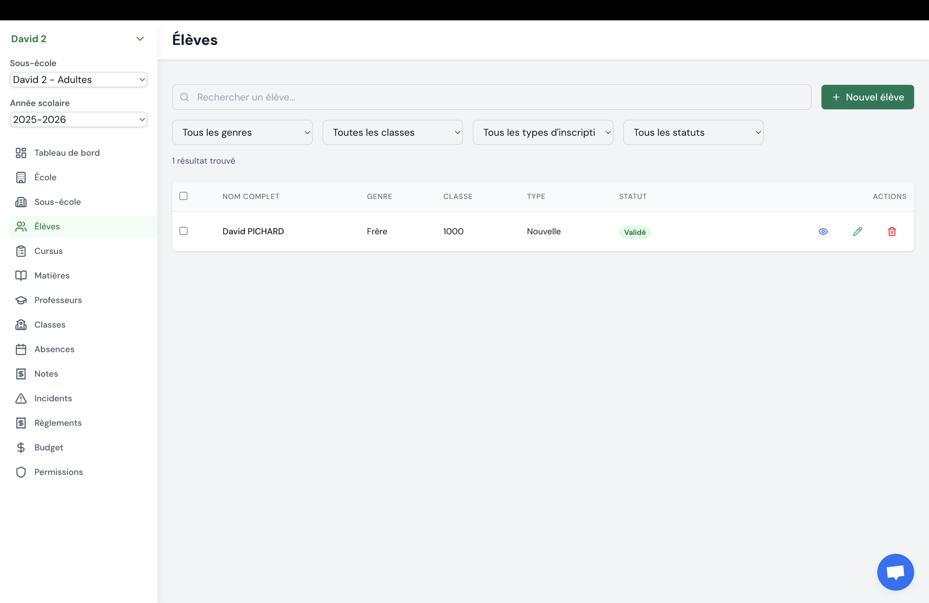The height and width of the screenshot is (603, 929).
Task: Click the Professeurs graduation cap icon
Action: (x=21, y=300)
